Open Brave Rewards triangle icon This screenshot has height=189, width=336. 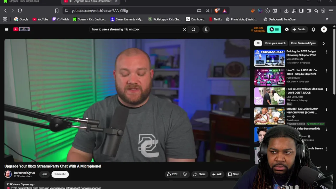[224, 10]
